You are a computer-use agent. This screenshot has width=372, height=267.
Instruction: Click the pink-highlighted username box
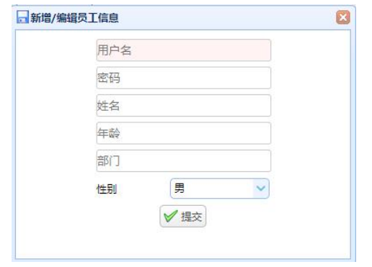[x=184, y=50]
